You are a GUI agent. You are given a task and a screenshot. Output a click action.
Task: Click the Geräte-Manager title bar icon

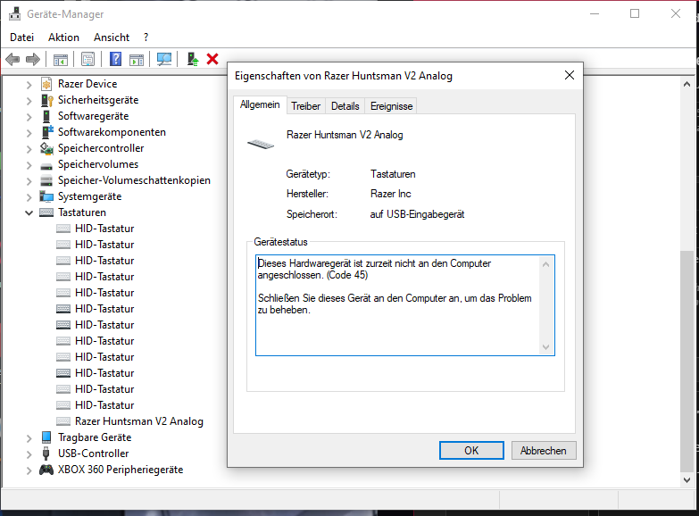(x=14, y=13)
